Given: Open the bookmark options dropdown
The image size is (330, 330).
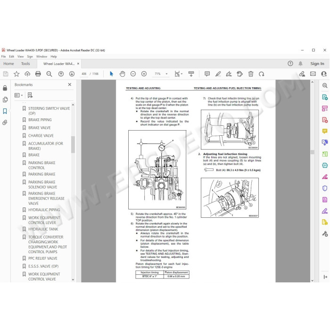Looking at the screenshot, I should (18, 95).
